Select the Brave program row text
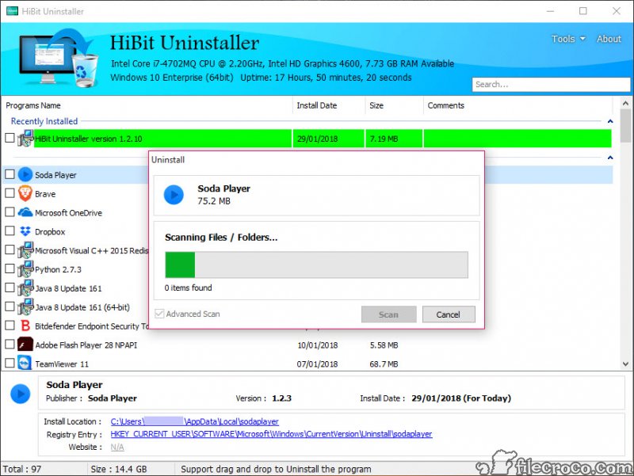 point(45,194)
